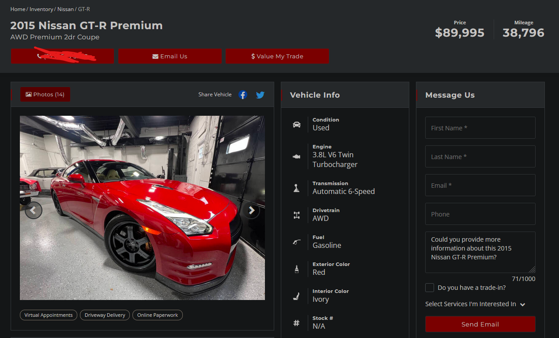Screen dimensions: 559x338
Task: Click the 'Vehicle Info' heading
Action: tap(315, 95)
